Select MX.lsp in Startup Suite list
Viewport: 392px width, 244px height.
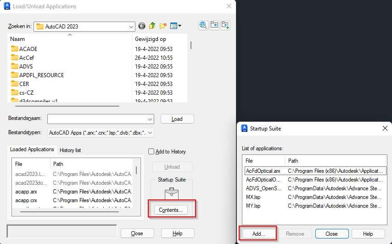click(x=315, y=197)
